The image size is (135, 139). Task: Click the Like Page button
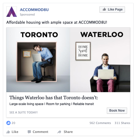coord(112,9)
